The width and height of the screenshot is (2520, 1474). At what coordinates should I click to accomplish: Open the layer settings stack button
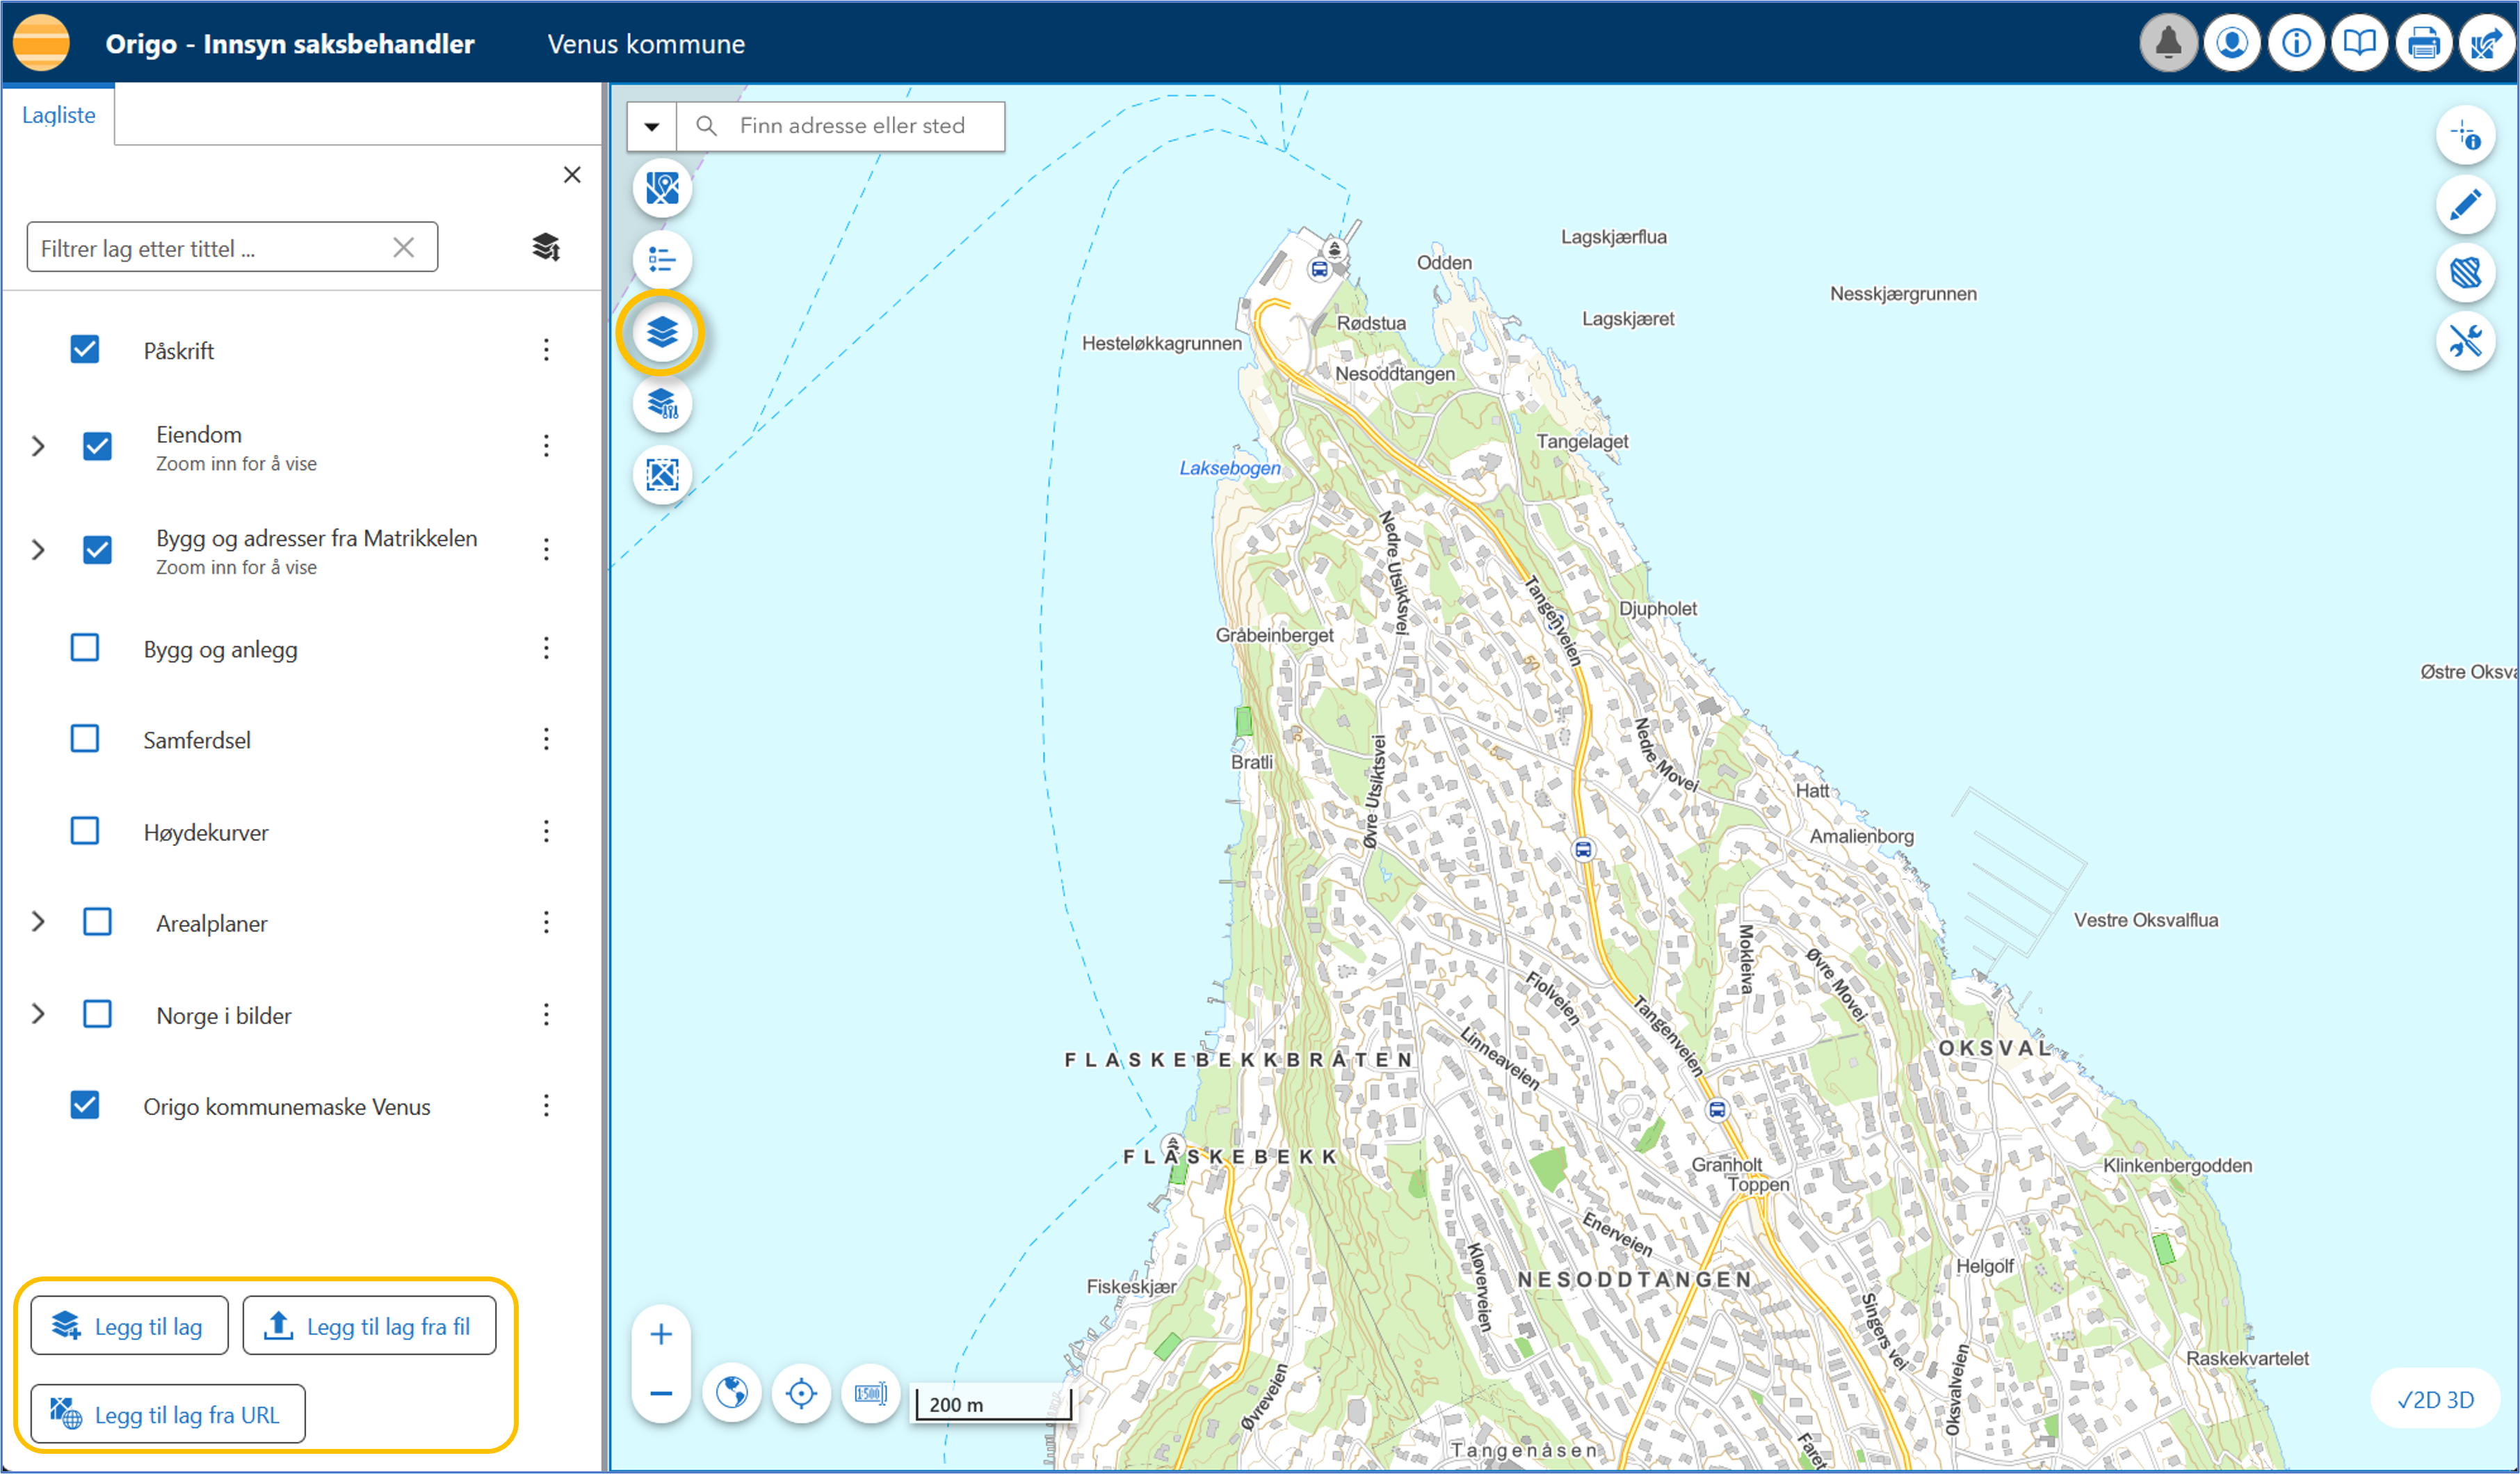[x=662, y=403]
